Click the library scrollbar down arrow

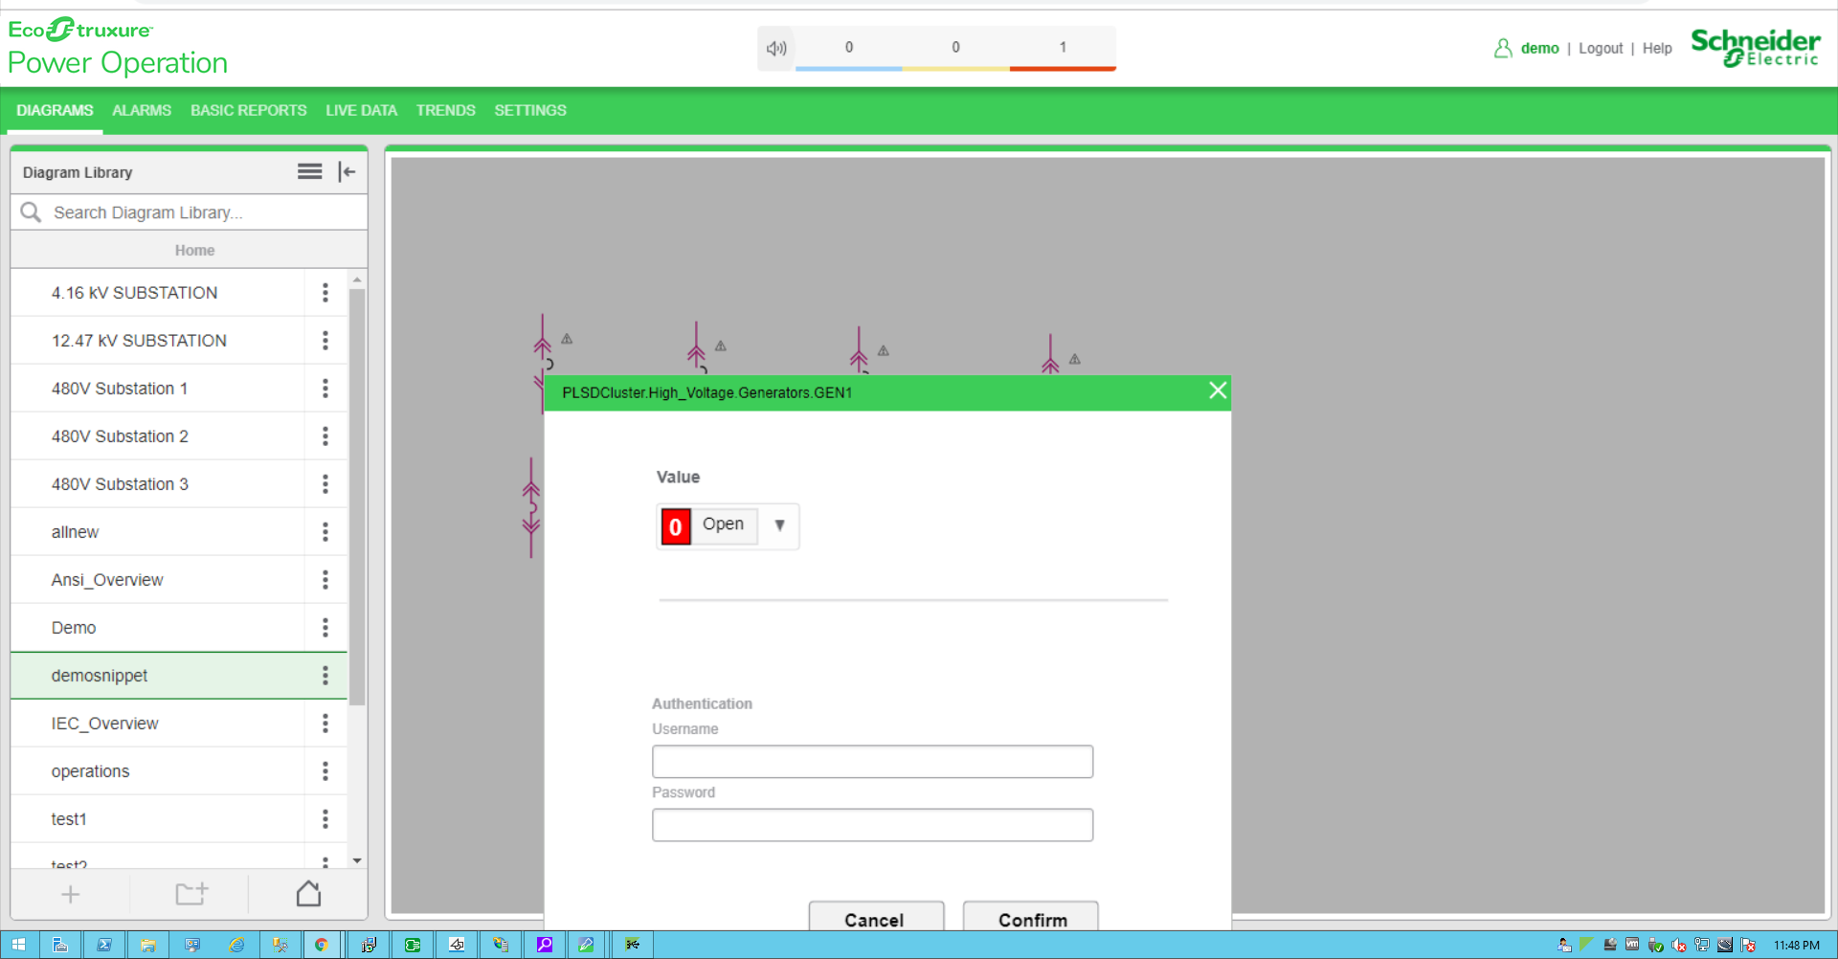click(x=357, y=860)
